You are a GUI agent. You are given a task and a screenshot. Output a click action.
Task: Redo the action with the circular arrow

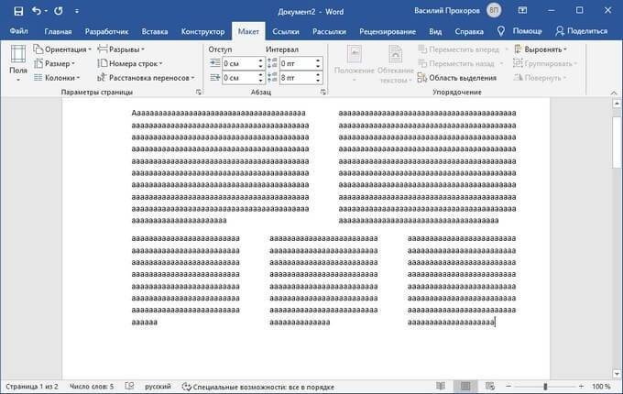point(59,11)
